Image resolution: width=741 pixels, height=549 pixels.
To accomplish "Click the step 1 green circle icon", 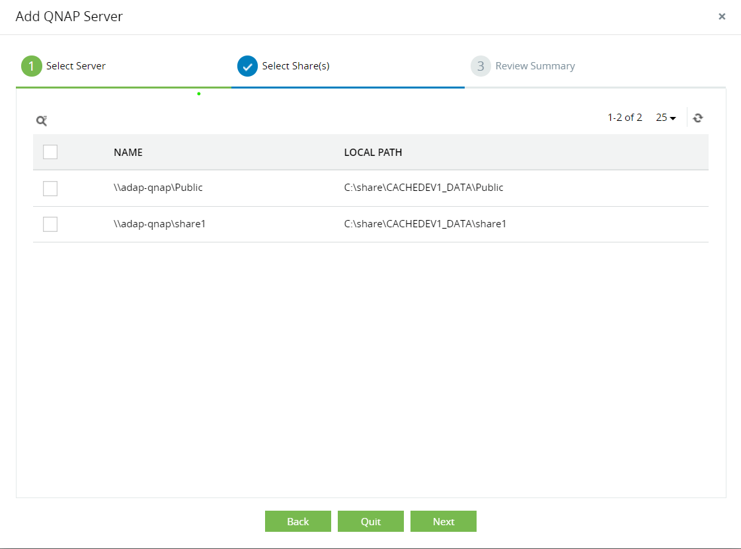I will pyautogui.click(x=32, y=66).
